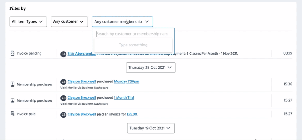Open the All Item Types dropdown
This screenshot has height=140, width=302.
pyautogui.click(x=28, y=22)
